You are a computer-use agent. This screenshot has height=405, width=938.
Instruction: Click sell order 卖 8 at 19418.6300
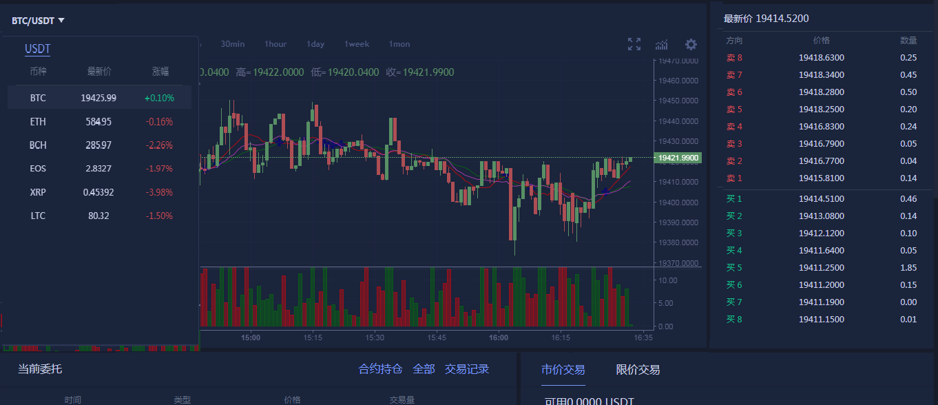tap(822, 58)
